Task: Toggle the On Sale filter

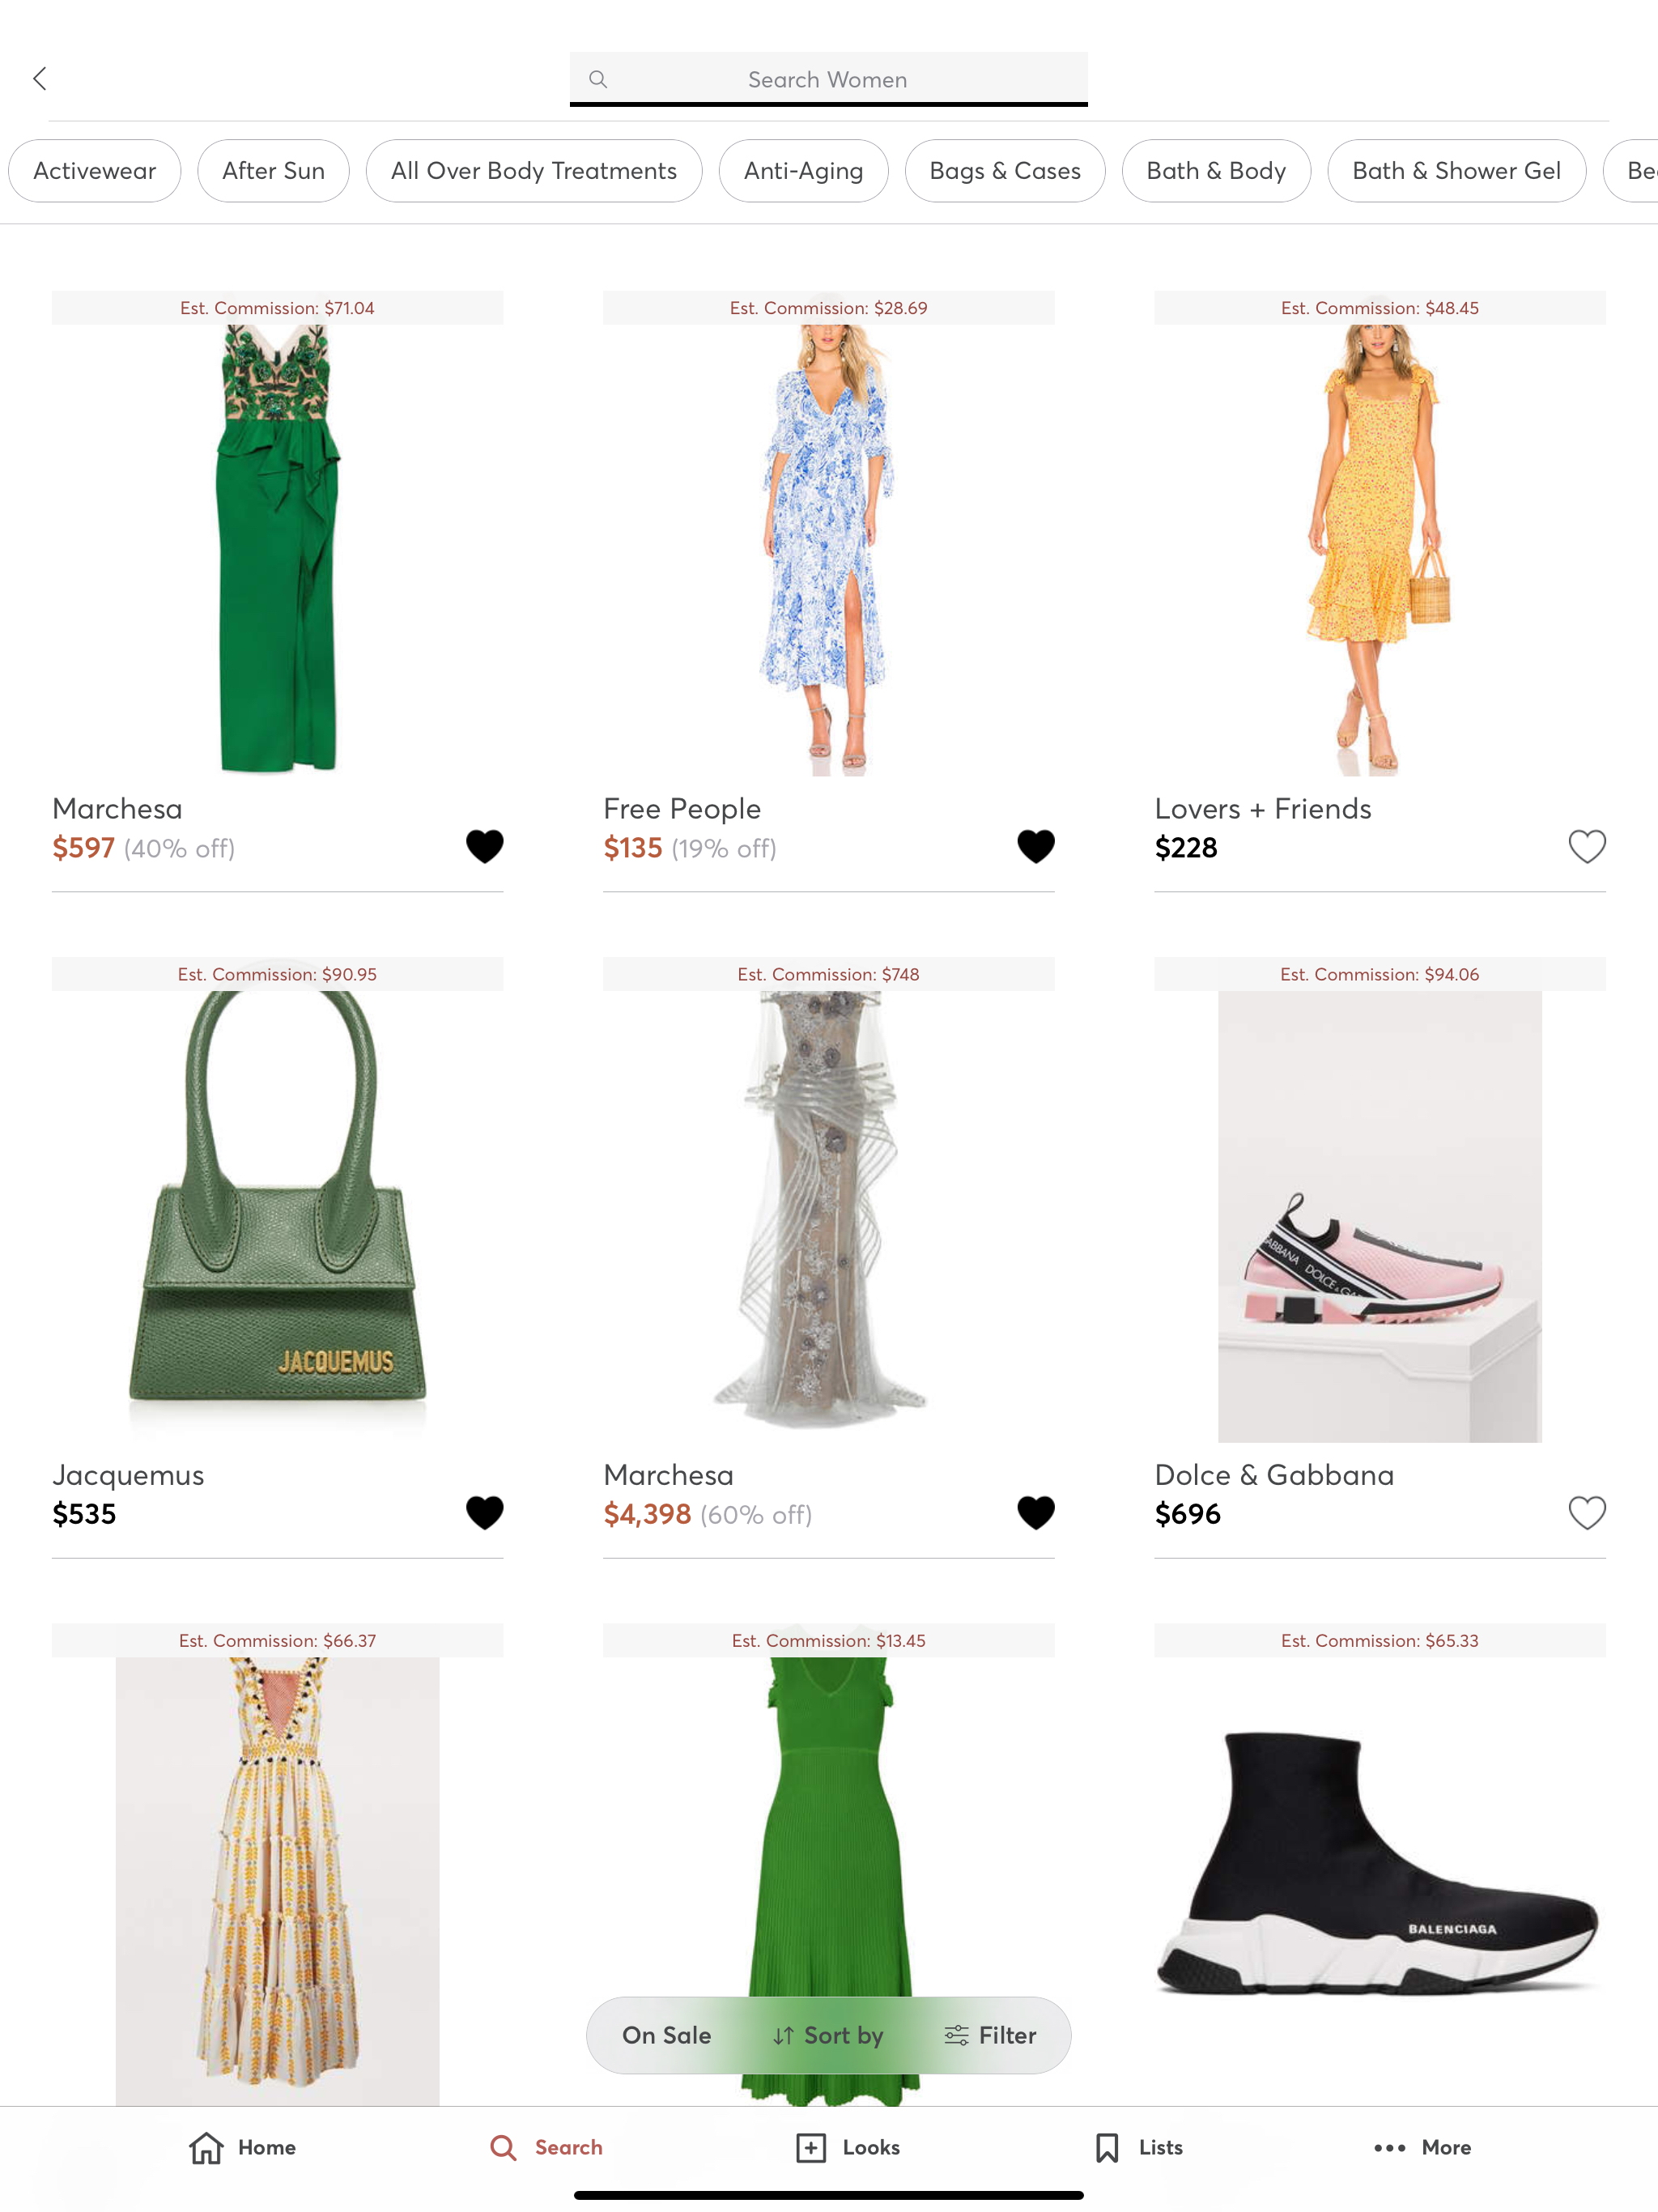Action: point(666,2035)
